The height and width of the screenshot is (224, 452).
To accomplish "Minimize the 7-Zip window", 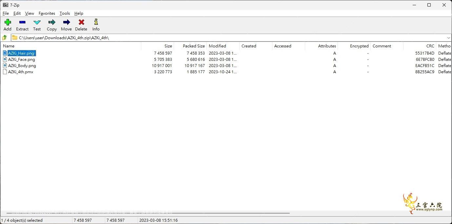I will pyautogui.click(x=414, y=5).
